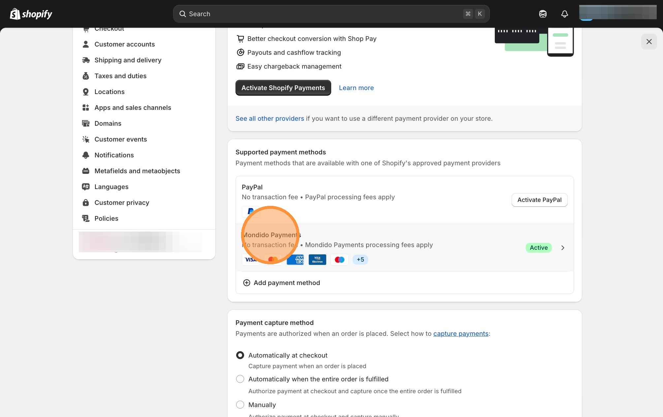
Task: Click Activate PayPal button
Action: pyautogui.click(x=539, y=200)
